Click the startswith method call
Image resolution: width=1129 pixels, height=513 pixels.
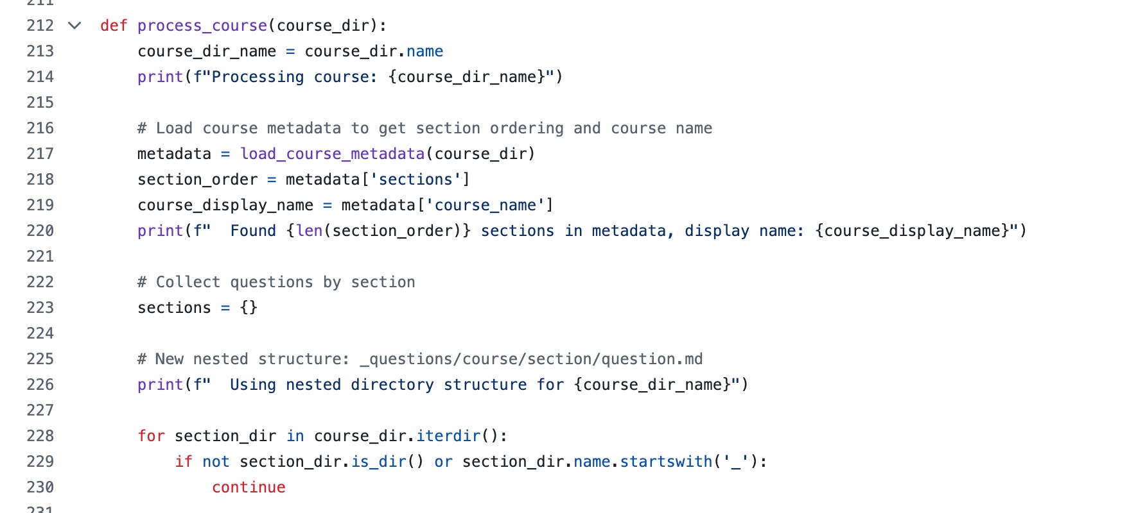666,462
